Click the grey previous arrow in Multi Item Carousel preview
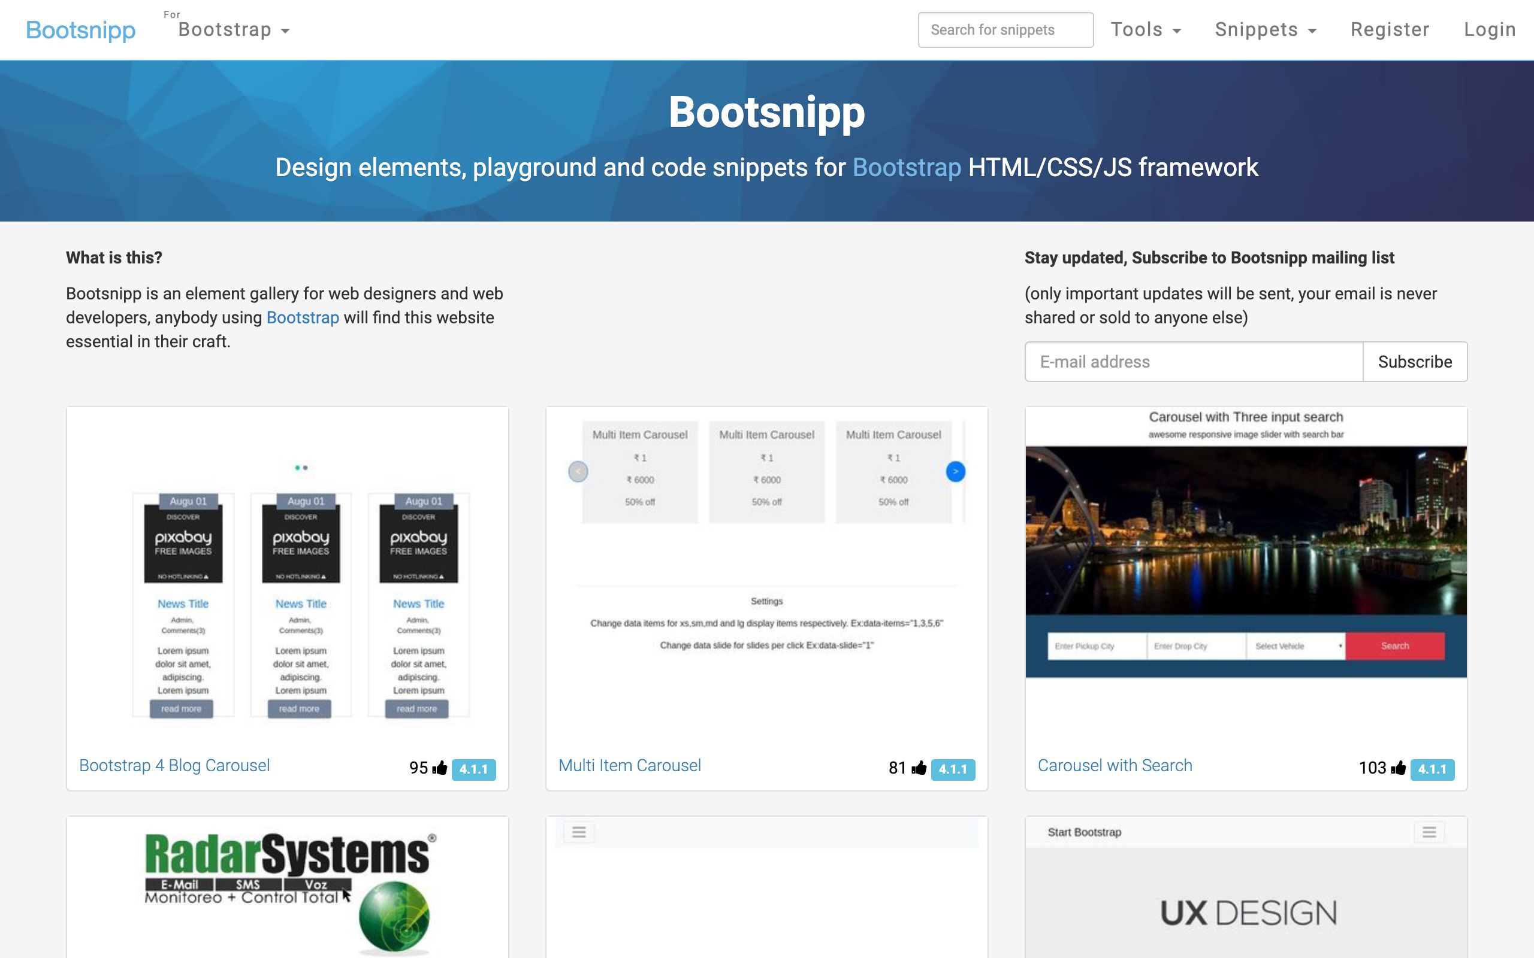This screenshot has height=958, width=1534. pos(578,471)
